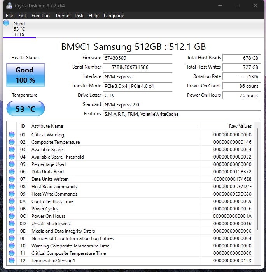Click the attribute list vertical scrollbar
This screenshot has width=266, height=272.
tap(257, 179)
